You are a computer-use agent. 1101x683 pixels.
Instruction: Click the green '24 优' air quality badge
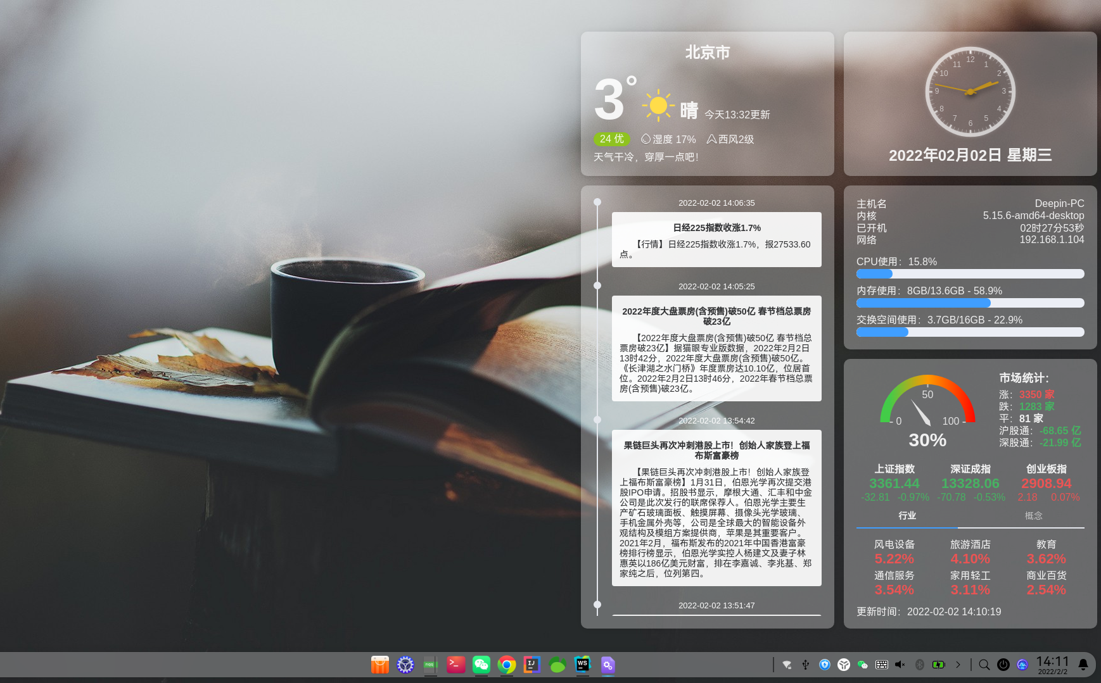[x=612, y=139]
